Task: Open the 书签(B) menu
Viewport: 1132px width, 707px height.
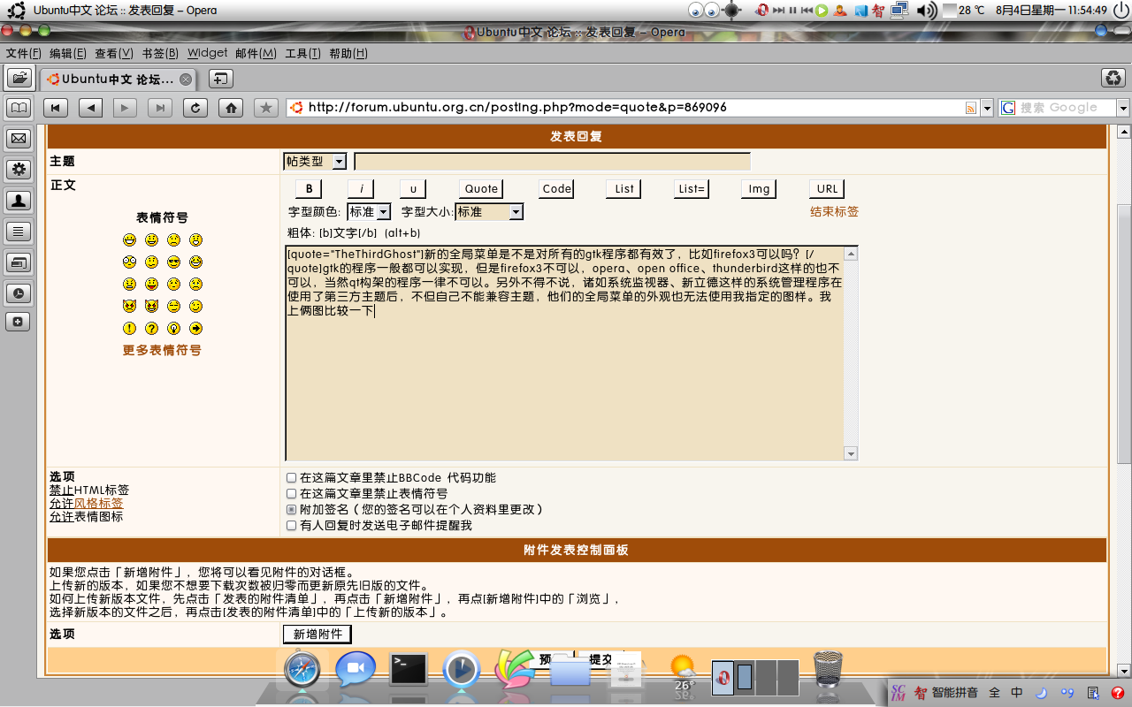Action: [x=160, y=54]
